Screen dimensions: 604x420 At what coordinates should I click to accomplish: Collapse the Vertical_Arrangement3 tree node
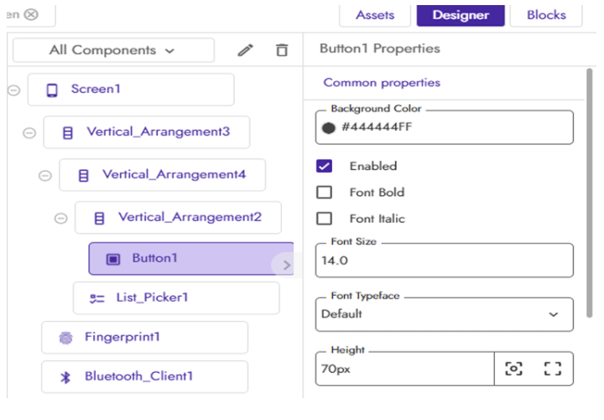point(29,132)
